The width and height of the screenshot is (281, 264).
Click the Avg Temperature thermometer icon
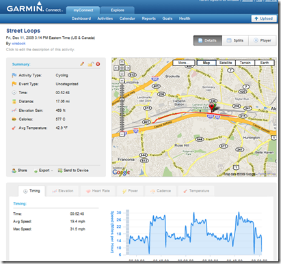(14, 128)
